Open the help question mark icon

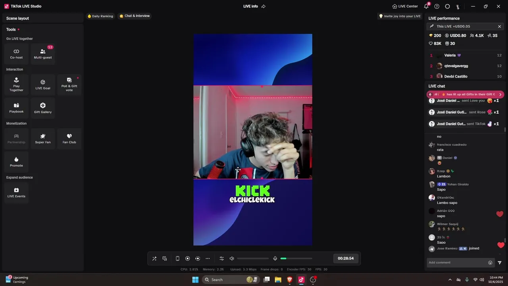click(437, 6)
